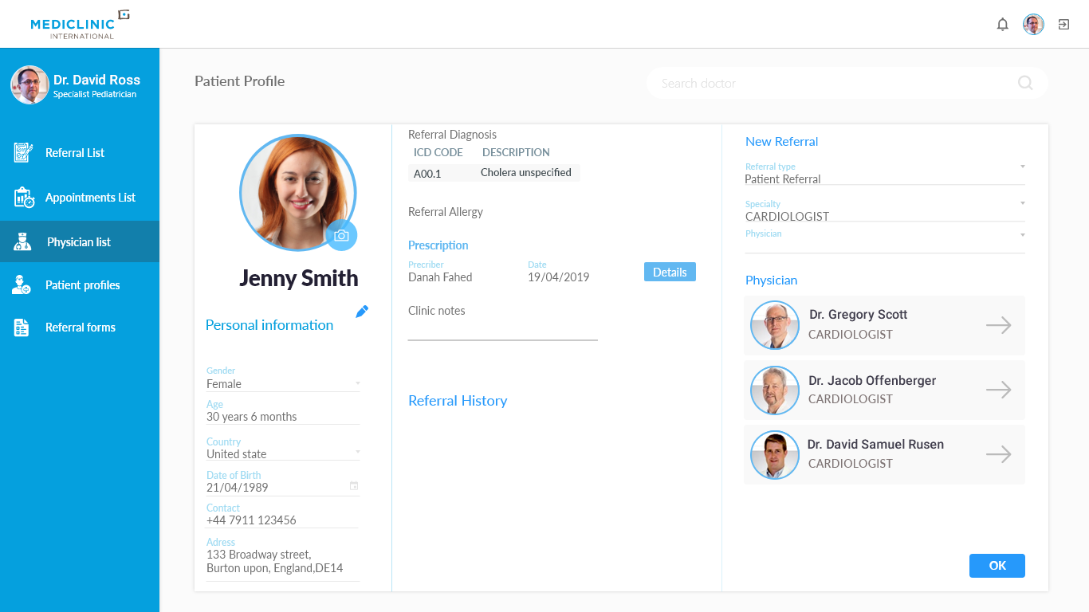
Task: Select Physician list menu item
Action: point(79,242)
